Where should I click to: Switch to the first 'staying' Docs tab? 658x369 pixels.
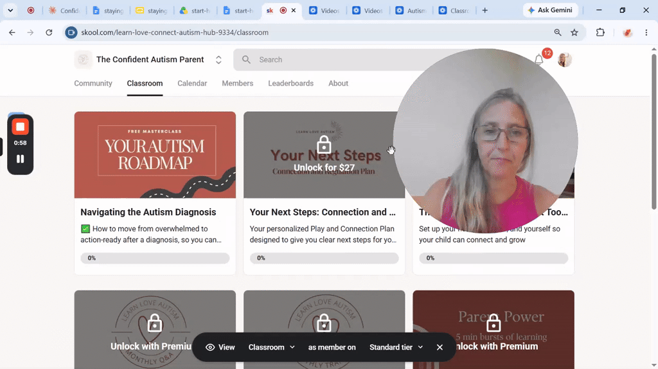tap(108, 10)
